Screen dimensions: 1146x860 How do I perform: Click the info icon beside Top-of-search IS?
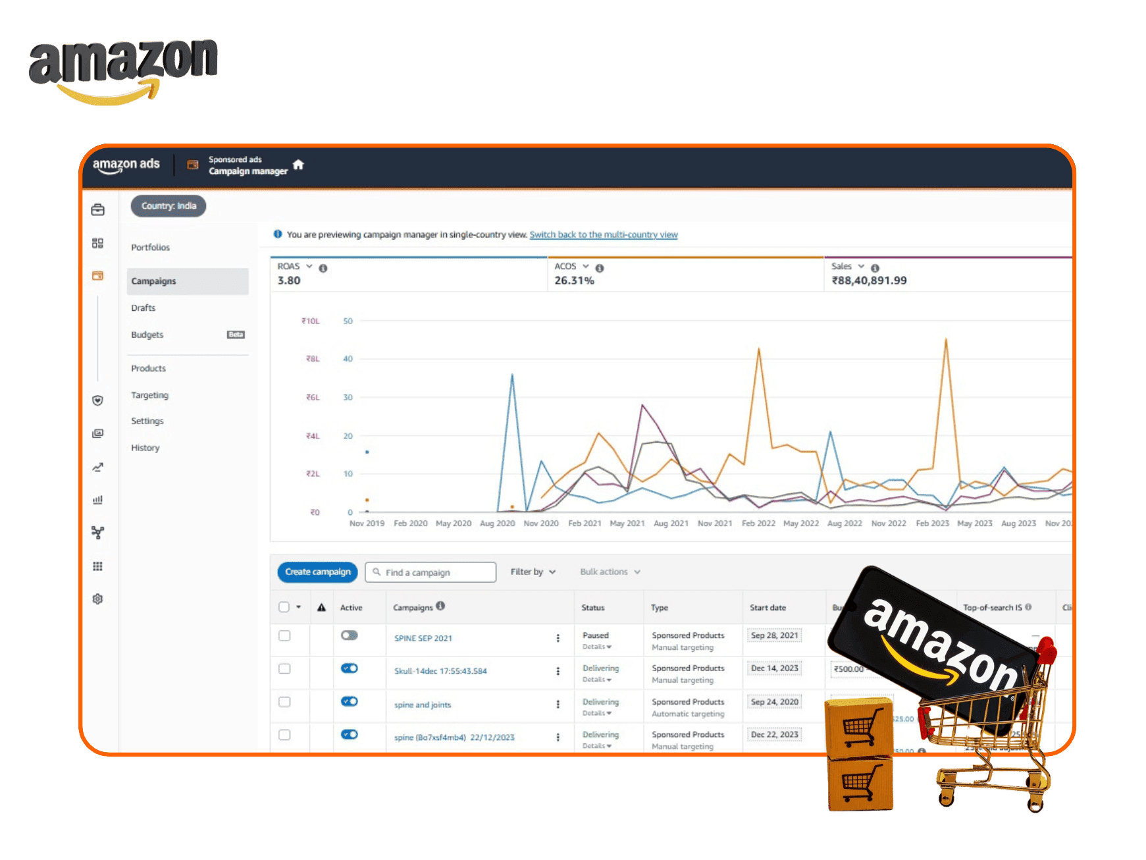coord(1028,607)
